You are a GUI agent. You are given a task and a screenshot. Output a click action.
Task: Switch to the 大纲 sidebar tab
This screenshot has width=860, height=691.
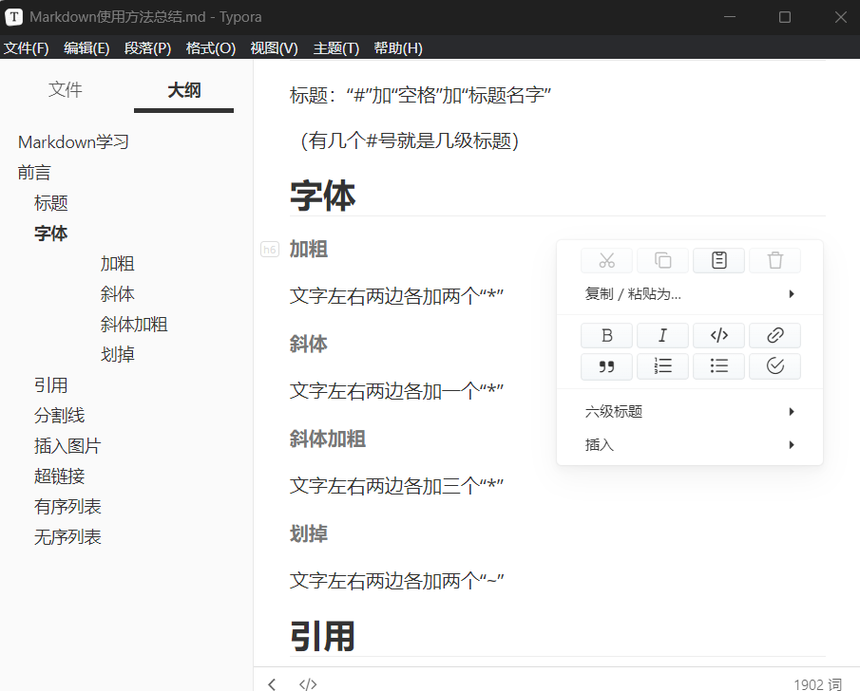[x=183, y=90]
